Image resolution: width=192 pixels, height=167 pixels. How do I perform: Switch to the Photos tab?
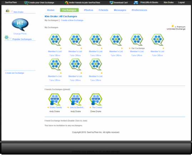point(89,10)
